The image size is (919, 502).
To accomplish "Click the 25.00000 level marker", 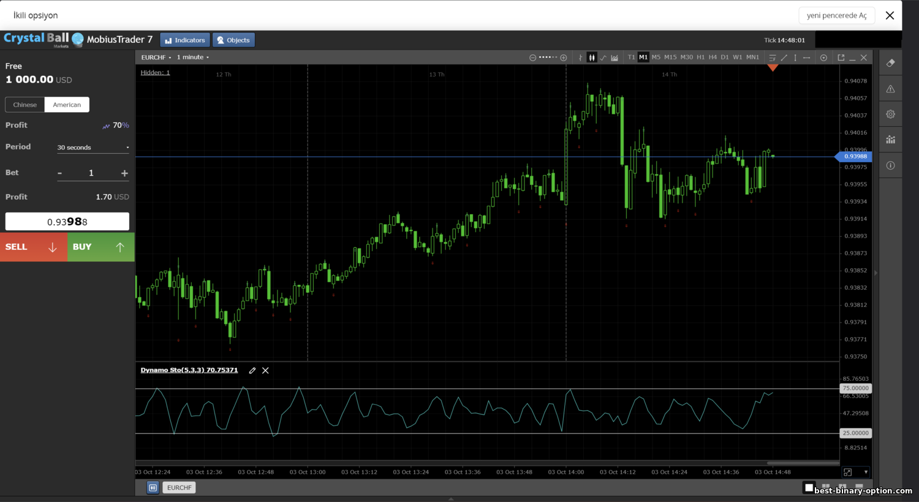I will (855, 433).
